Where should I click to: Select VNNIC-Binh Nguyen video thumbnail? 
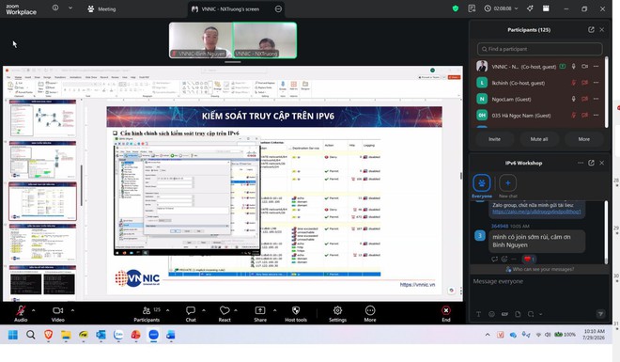point(201,40)
